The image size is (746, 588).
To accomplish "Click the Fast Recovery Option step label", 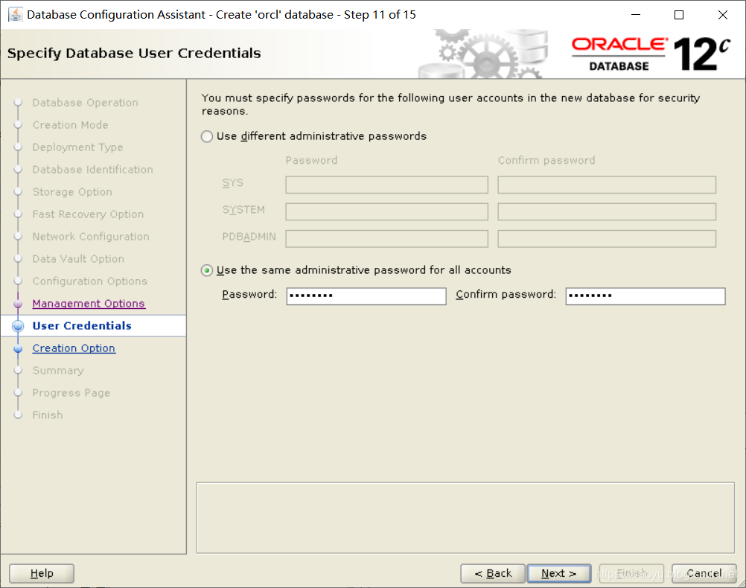I will (x=88, y=214).
